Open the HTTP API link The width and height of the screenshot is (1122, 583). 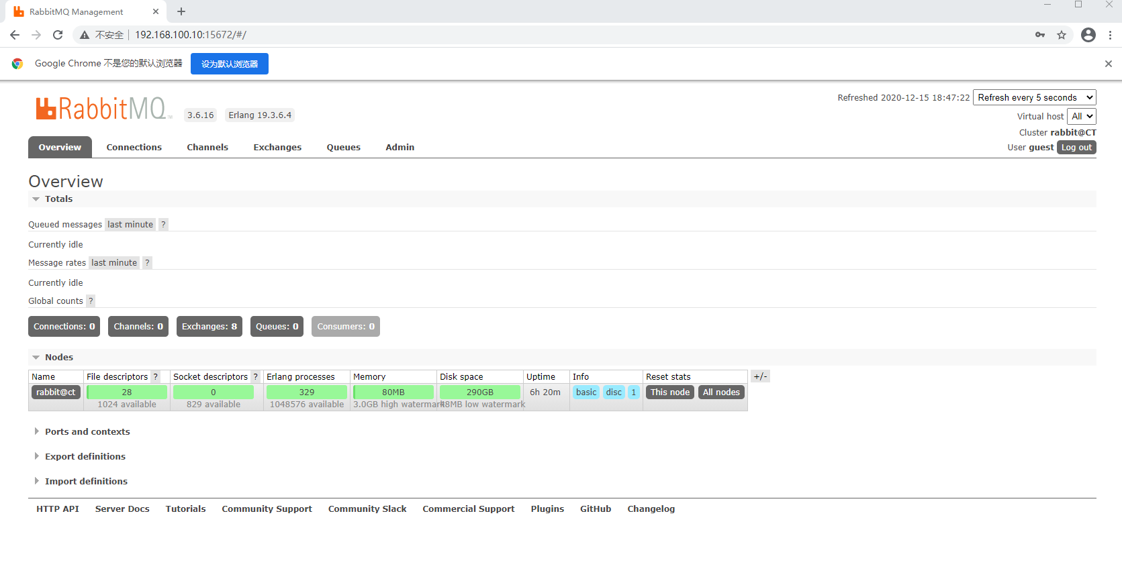pos(58,509)
